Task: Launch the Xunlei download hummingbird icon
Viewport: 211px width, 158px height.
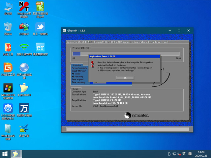Action: pyautogui.click(x=24, y=131)
